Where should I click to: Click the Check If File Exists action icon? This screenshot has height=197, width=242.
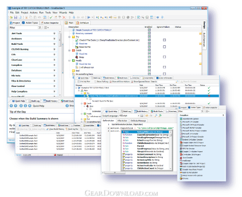[77, 40]
